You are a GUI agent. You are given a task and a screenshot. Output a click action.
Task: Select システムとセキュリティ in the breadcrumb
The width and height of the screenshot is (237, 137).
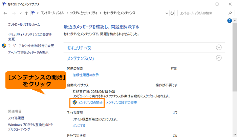click(x=84, y=13)
